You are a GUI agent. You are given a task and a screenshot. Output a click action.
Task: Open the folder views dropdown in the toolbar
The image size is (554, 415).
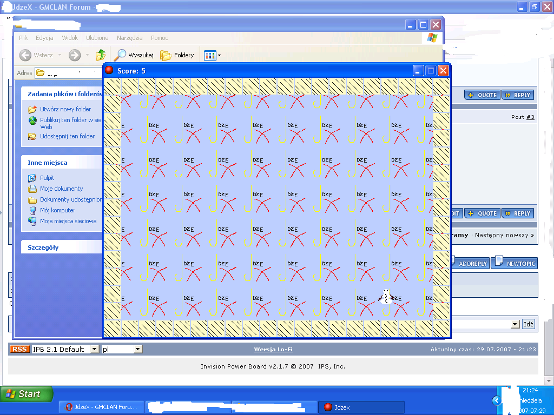coord(212,55)
